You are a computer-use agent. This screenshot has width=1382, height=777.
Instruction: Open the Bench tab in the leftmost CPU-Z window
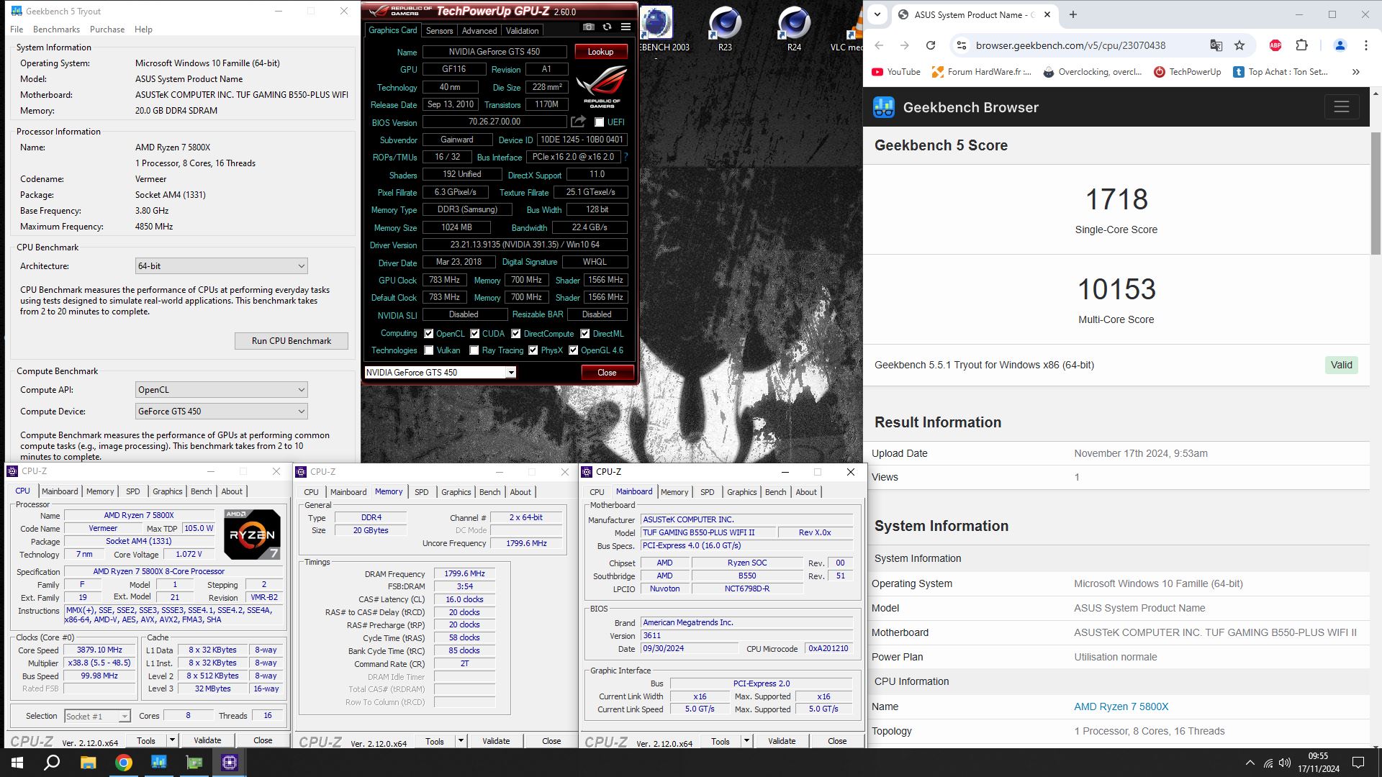point(201,491)
